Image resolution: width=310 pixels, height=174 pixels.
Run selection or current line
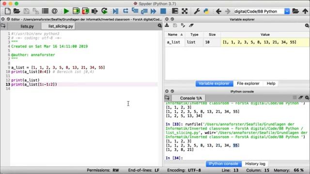95,11
